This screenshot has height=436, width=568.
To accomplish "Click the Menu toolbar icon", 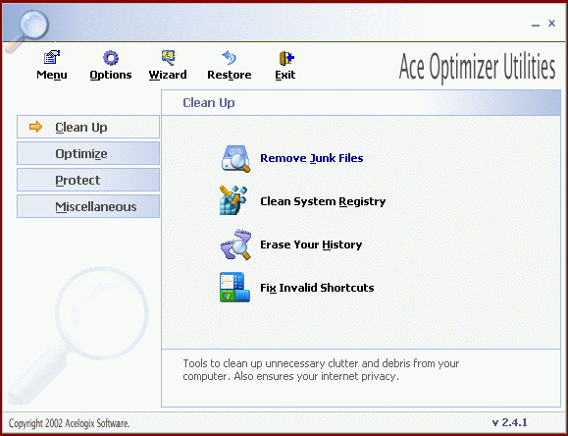I will (x=52, y=58).
